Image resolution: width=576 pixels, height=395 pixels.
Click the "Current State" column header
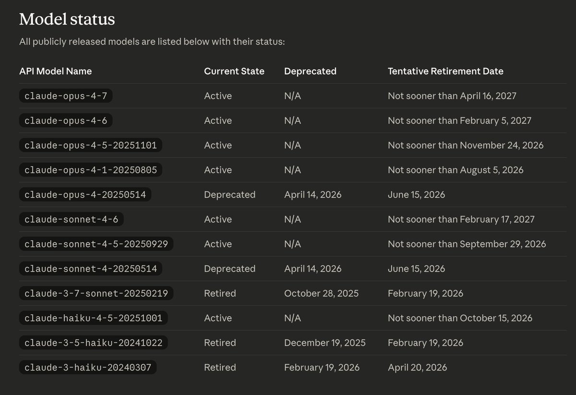click(234, 71)
